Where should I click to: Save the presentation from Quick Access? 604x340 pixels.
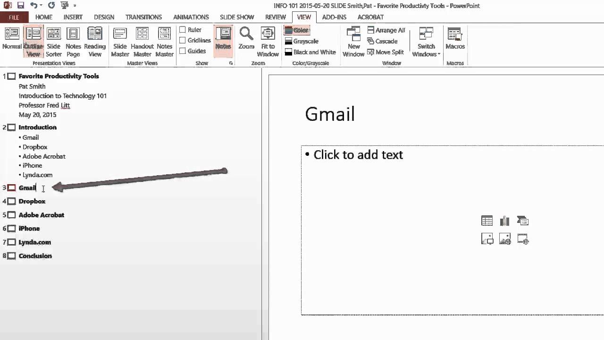[x=20, y=6]
